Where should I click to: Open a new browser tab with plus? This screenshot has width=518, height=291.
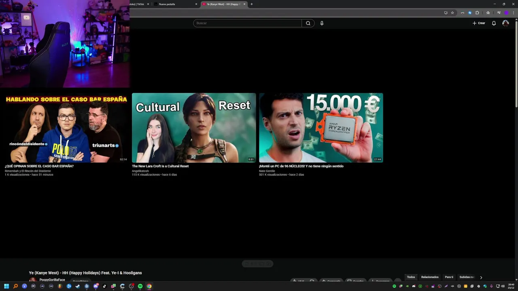click(252, 4)
